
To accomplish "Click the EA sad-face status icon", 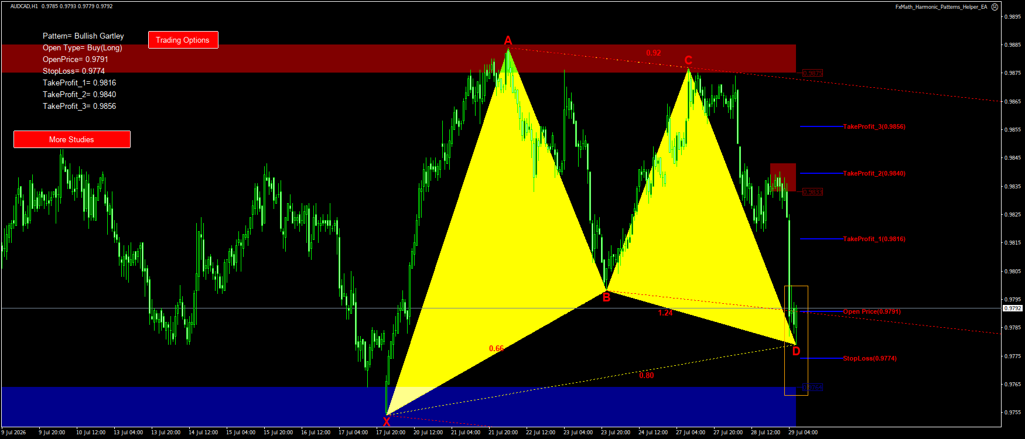I will click(995, 7).
